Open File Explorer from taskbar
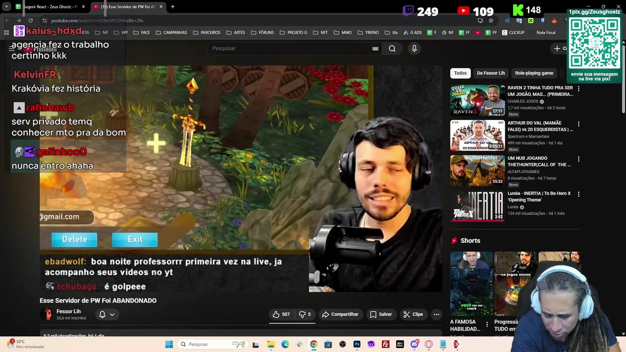 tap(270, 344)
